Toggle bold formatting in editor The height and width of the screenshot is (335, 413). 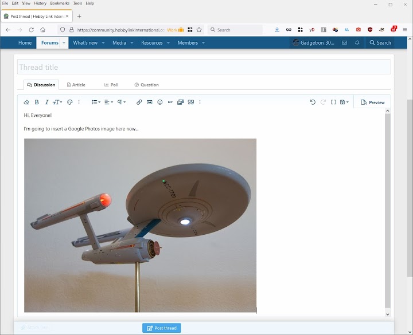(x=37, y=103)
